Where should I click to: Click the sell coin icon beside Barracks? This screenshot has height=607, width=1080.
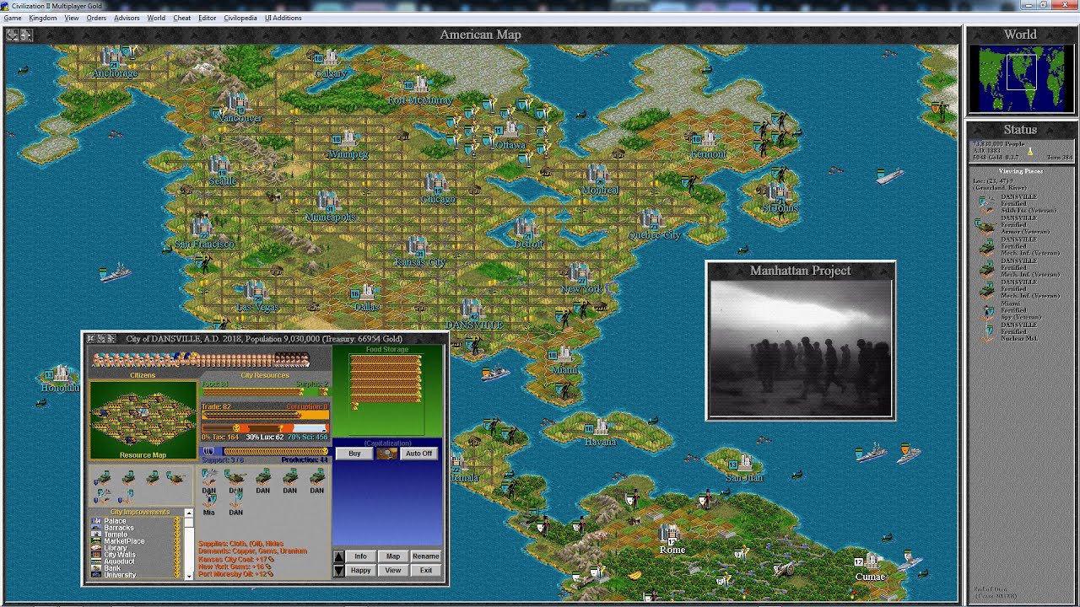tap(176, 528)
